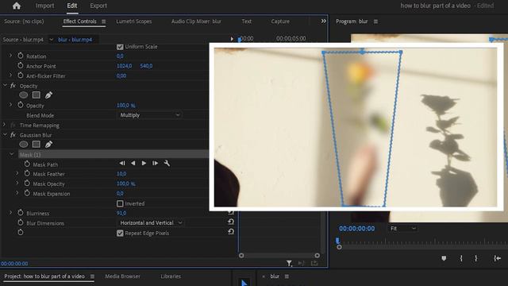Image resolution: width=508 pixels, height=286 pixels.
Task: Reset the Blur Dimensions parameter
Action: (x=231, y=222)
